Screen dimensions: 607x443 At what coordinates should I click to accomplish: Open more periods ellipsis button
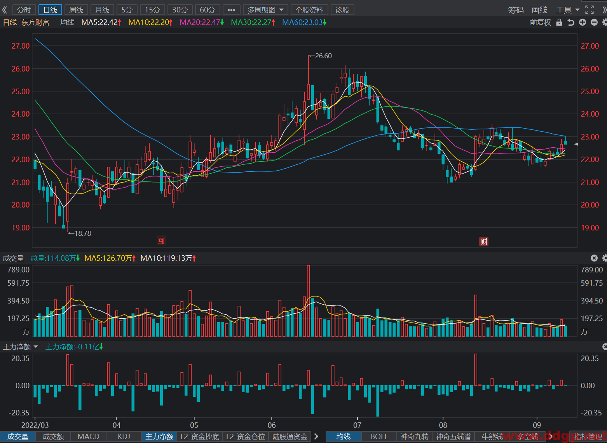(x=231, y=10)
